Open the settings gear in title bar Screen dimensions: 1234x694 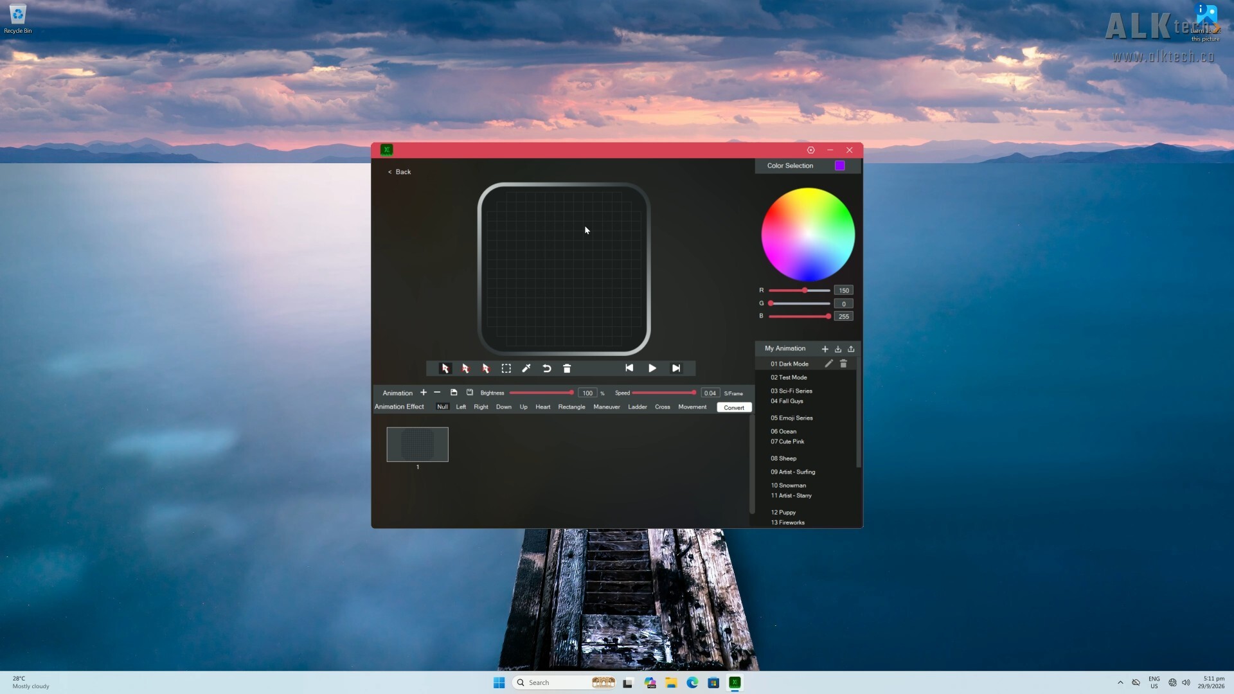[811, 150]
